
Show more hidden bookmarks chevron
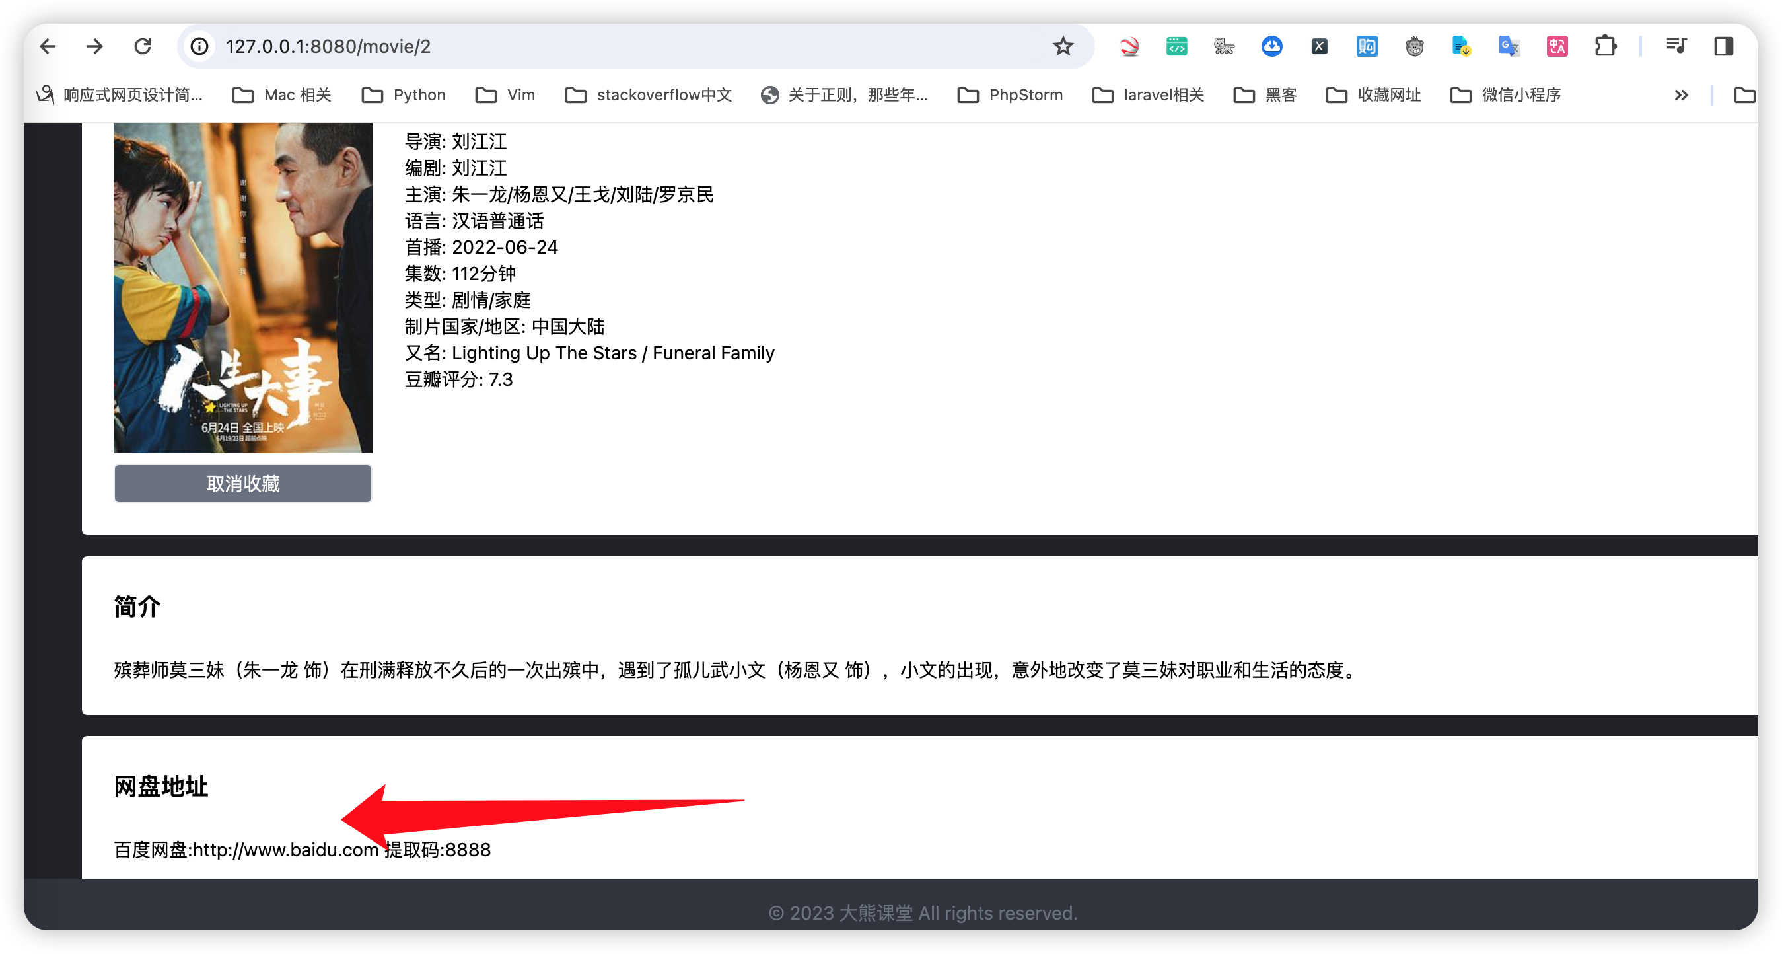pos(1681,96)
